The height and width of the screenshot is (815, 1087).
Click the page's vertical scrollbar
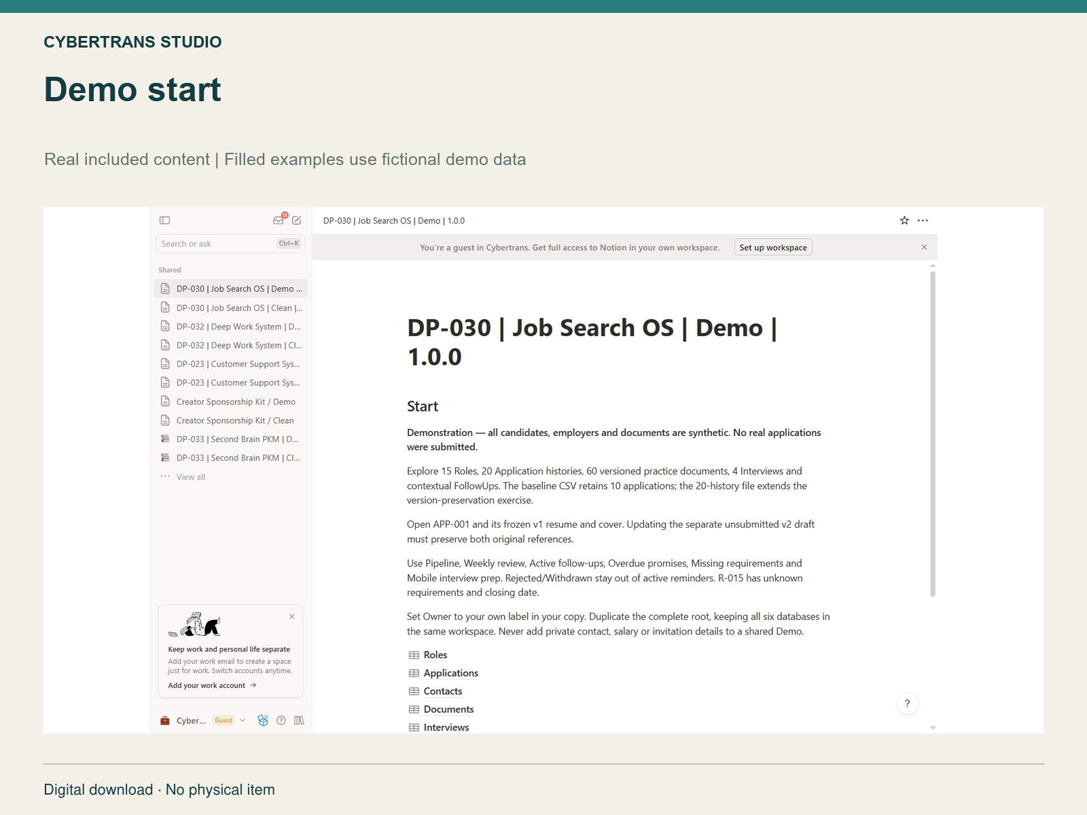(x=933, y=434)
